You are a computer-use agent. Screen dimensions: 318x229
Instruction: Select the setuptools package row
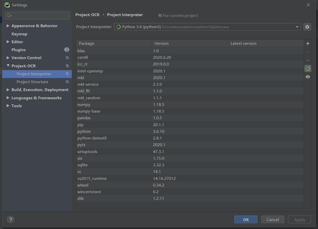pyautogui.click(x=190, y=151)
